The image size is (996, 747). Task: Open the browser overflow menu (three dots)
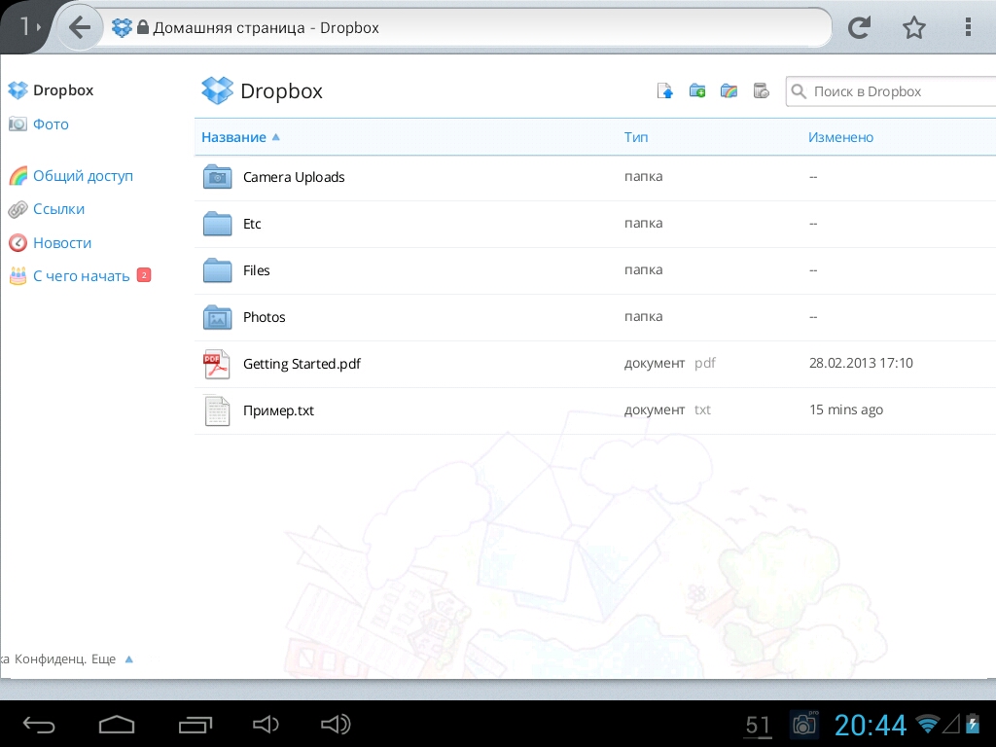point(968,27)
